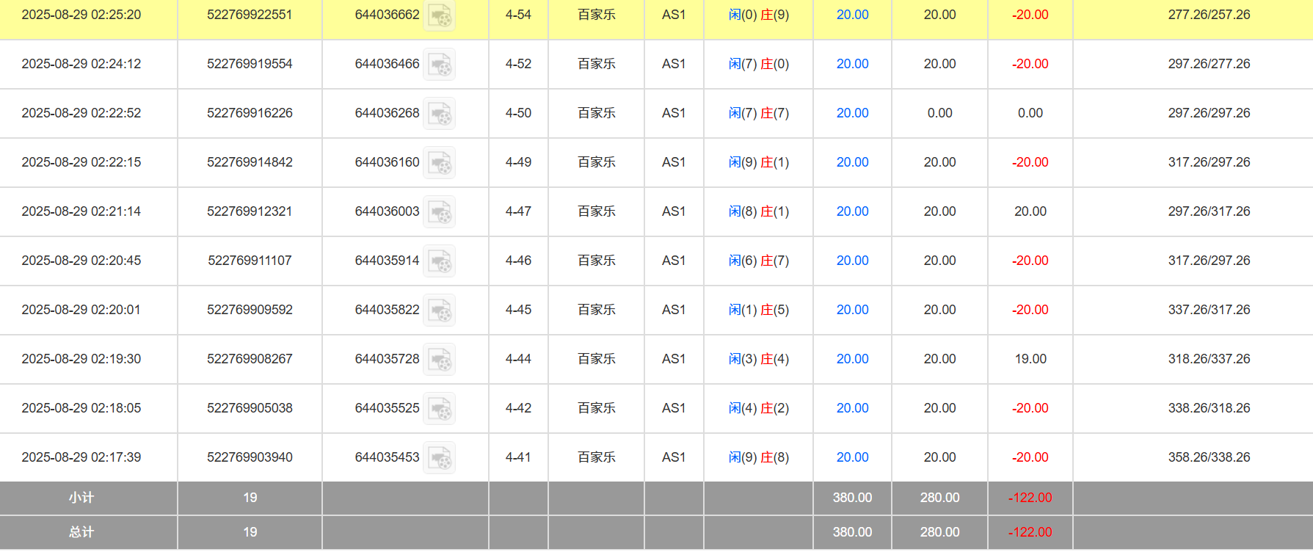Open the replay icon for 644035525

440,409
